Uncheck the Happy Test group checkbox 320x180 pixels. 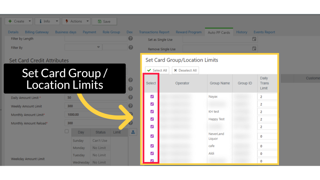point(152,119)
